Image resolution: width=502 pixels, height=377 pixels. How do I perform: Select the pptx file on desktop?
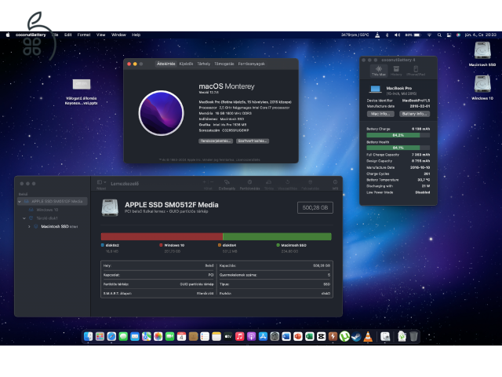(x=82, y=84)
